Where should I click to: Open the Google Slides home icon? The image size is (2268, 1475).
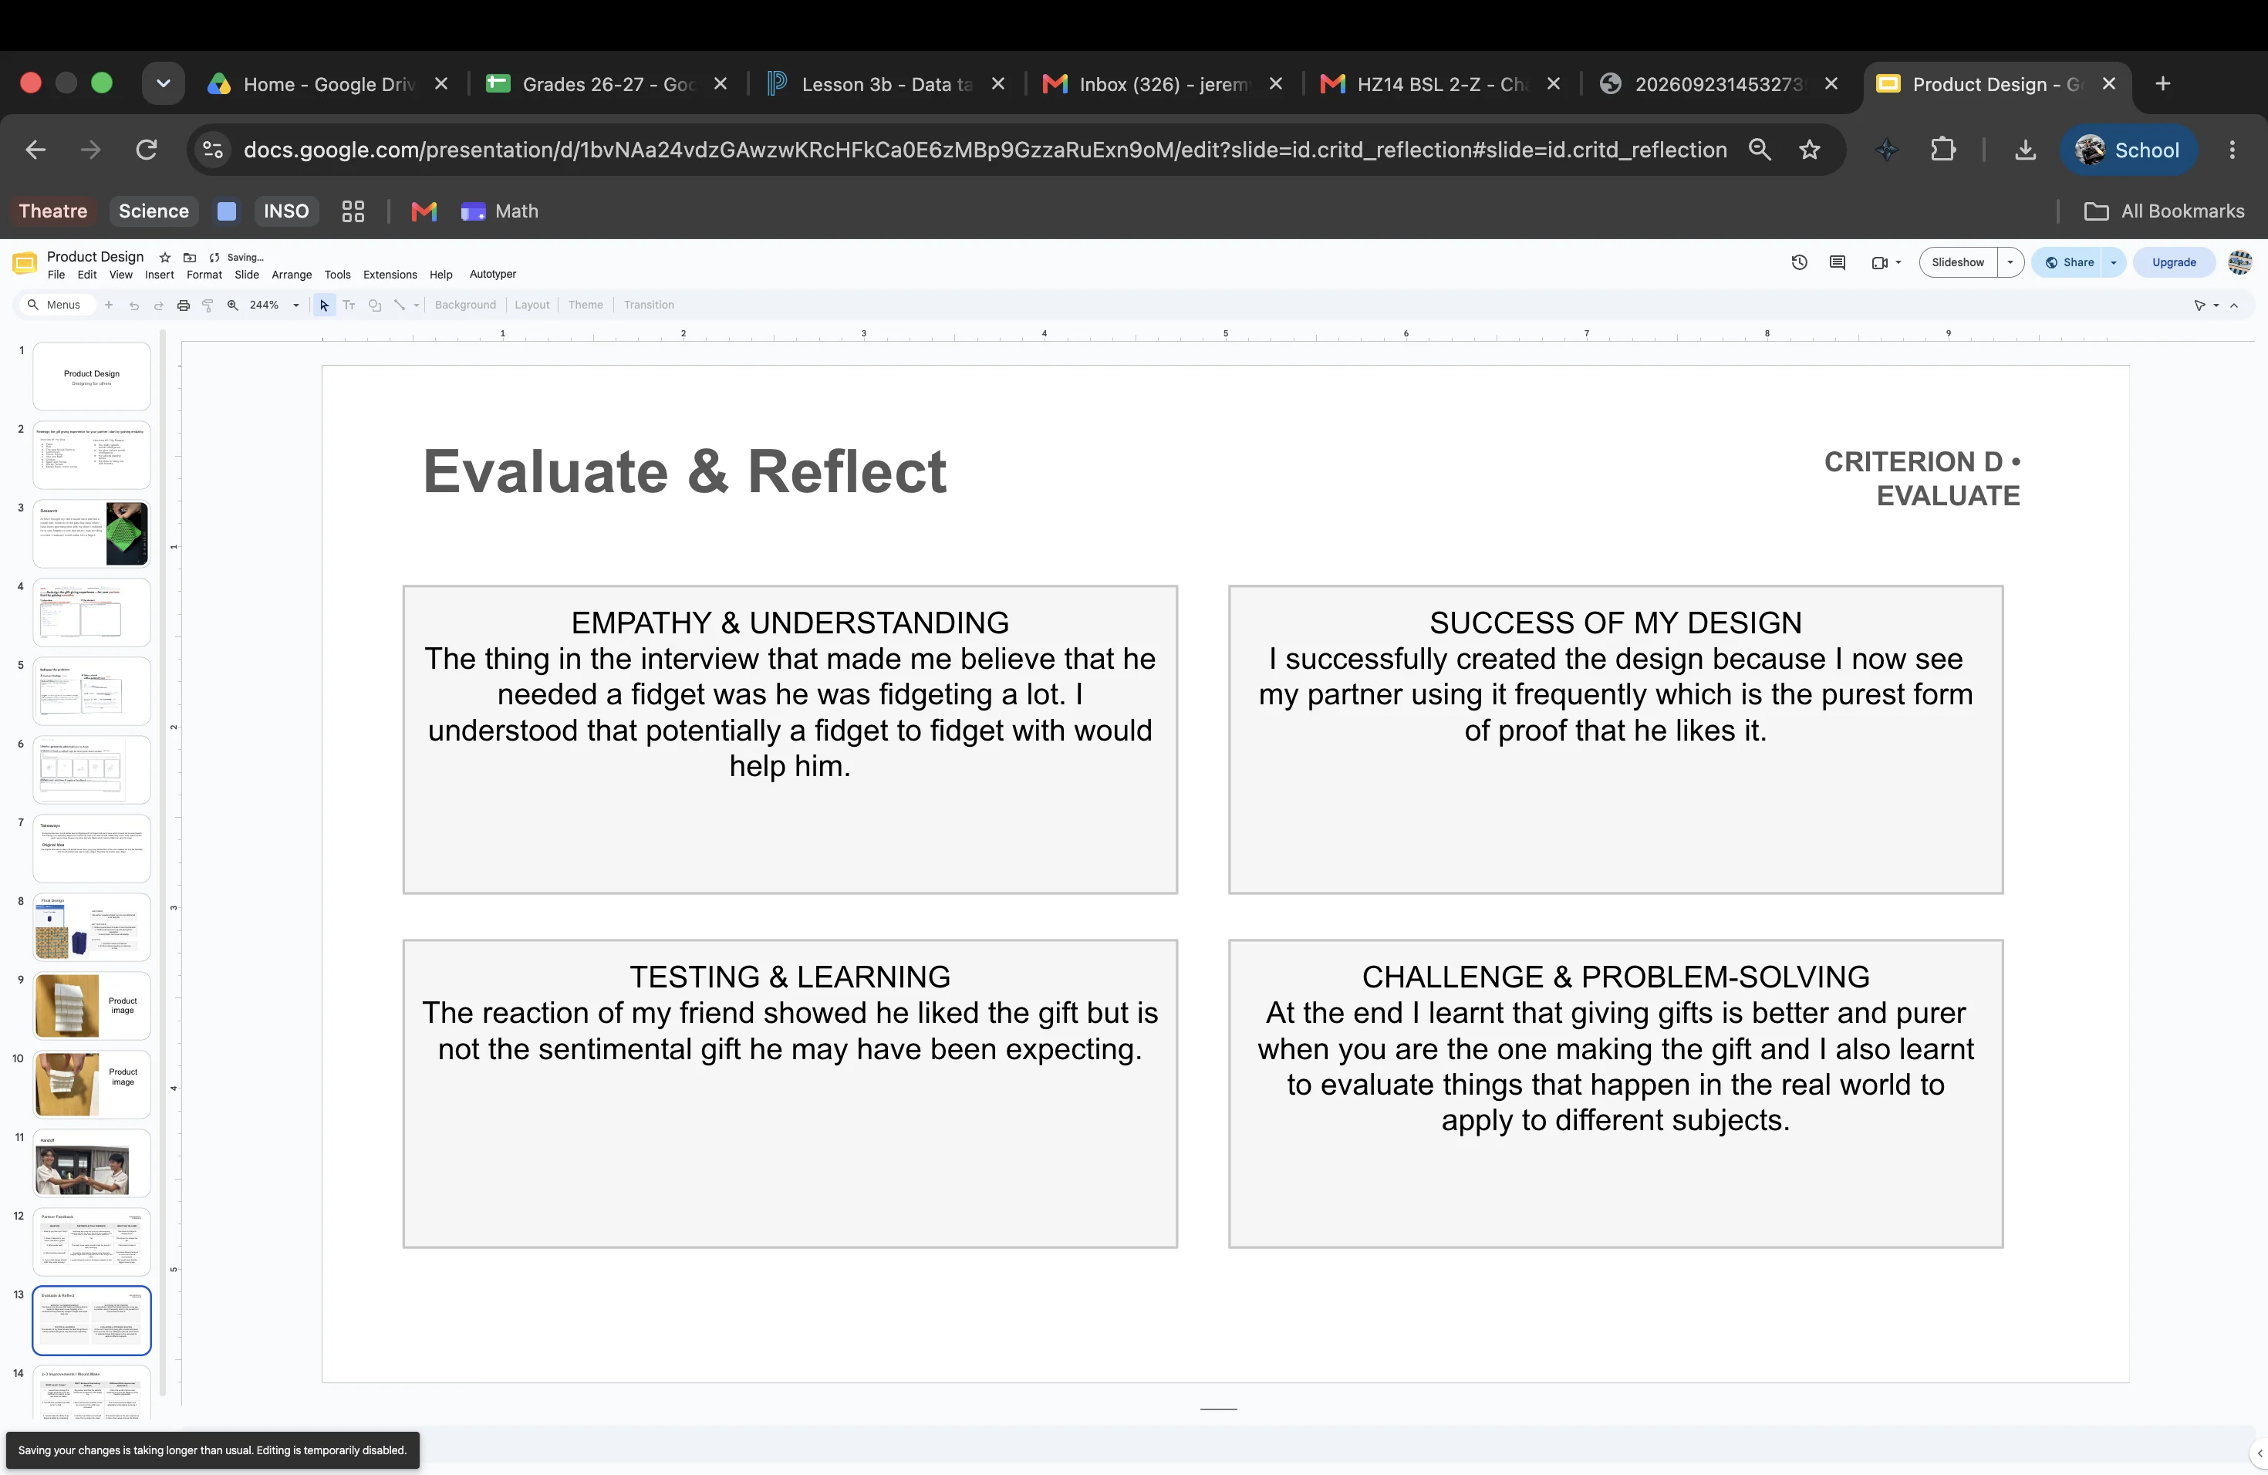pyautogui.click(x=25, y=263)
